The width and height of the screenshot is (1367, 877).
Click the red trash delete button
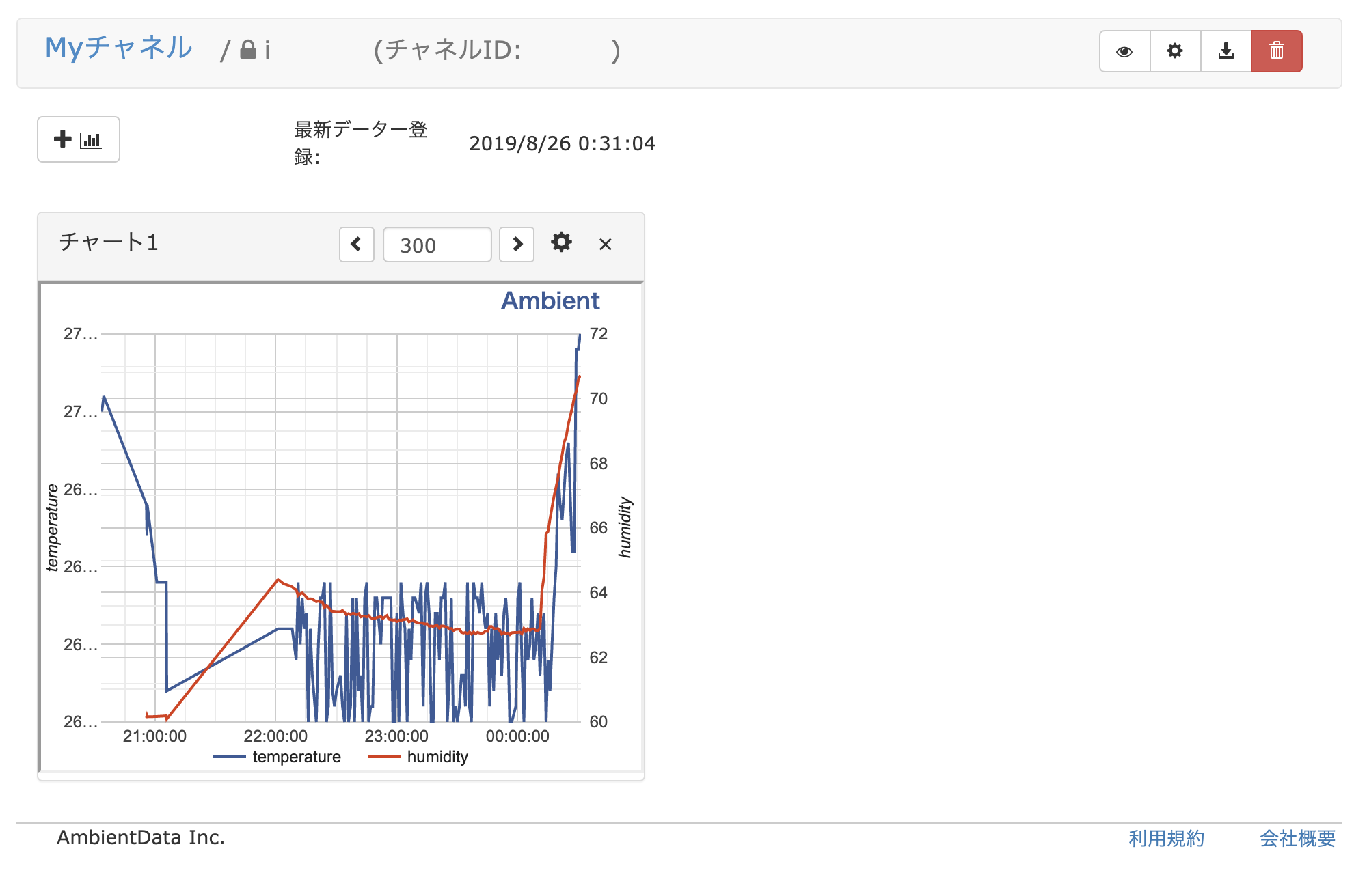(1276, 51)
